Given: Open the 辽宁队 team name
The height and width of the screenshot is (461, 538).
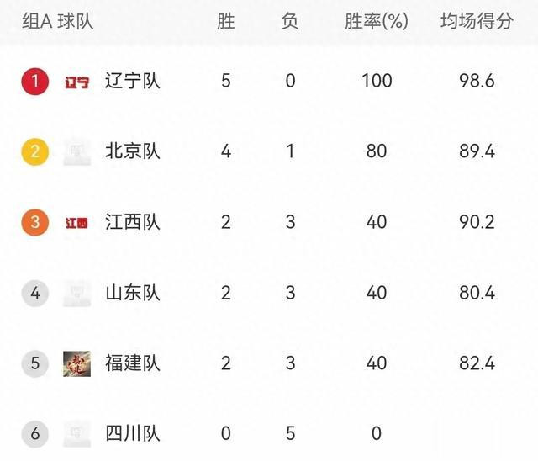Looking at the screenshot, I should 132,82.
